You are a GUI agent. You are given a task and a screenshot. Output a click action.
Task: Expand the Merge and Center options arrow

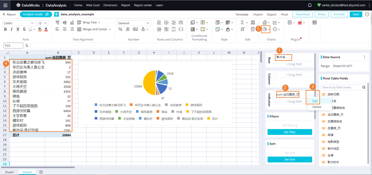click(110, 29)
